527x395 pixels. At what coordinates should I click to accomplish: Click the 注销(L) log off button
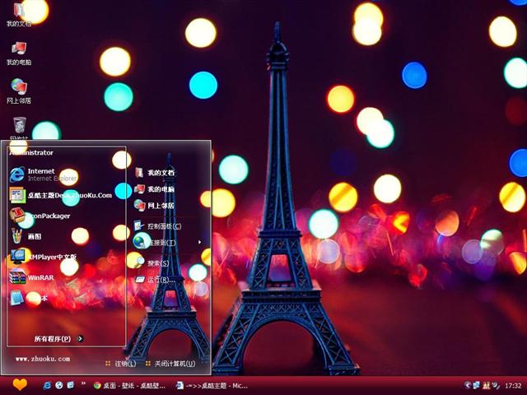pos(121,364)
